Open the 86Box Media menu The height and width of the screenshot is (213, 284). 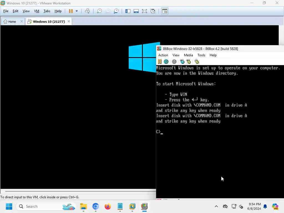coord(188,55)
